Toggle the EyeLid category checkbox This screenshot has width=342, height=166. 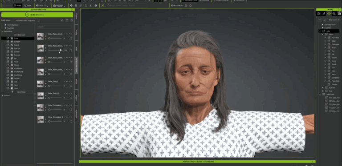(8, 45)
